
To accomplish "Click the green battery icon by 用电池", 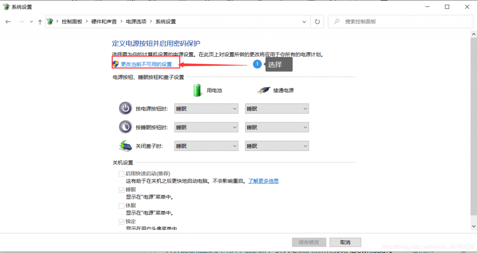I will pyautogui.click(x=198, y=90).
